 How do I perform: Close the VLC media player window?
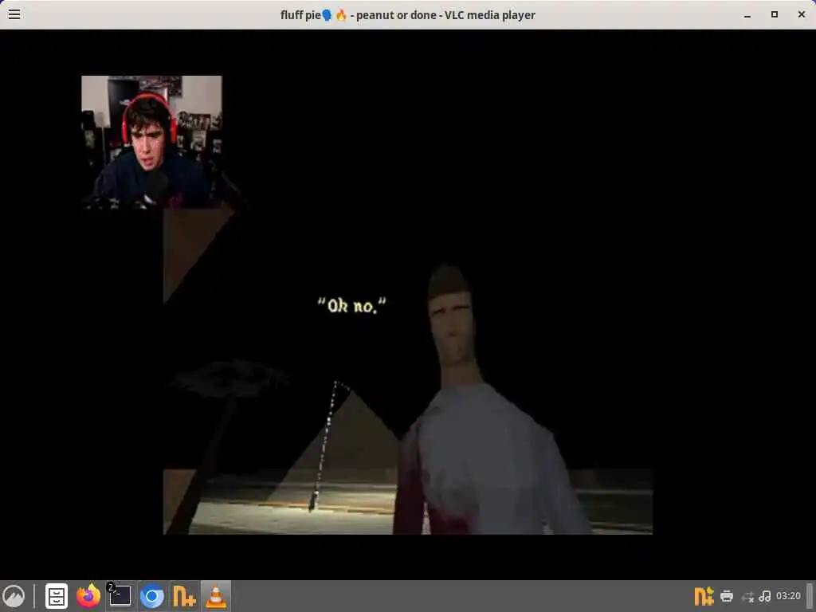pos(802,14)
